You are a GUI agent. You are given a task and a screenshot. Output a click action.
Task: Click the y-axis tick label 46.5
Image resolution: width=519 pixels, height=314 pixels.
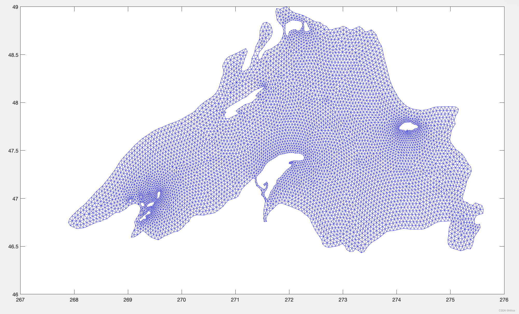[x=13, y=246]
